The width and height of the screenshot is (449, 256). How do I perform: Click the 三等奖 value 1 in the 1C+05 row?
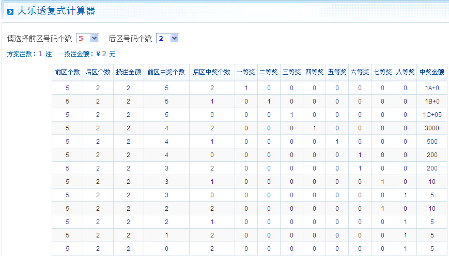point(291,115)
